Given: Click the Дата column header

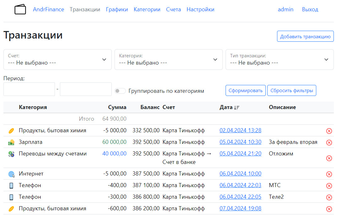Looking at the screenshot, I should pos(226,107).
